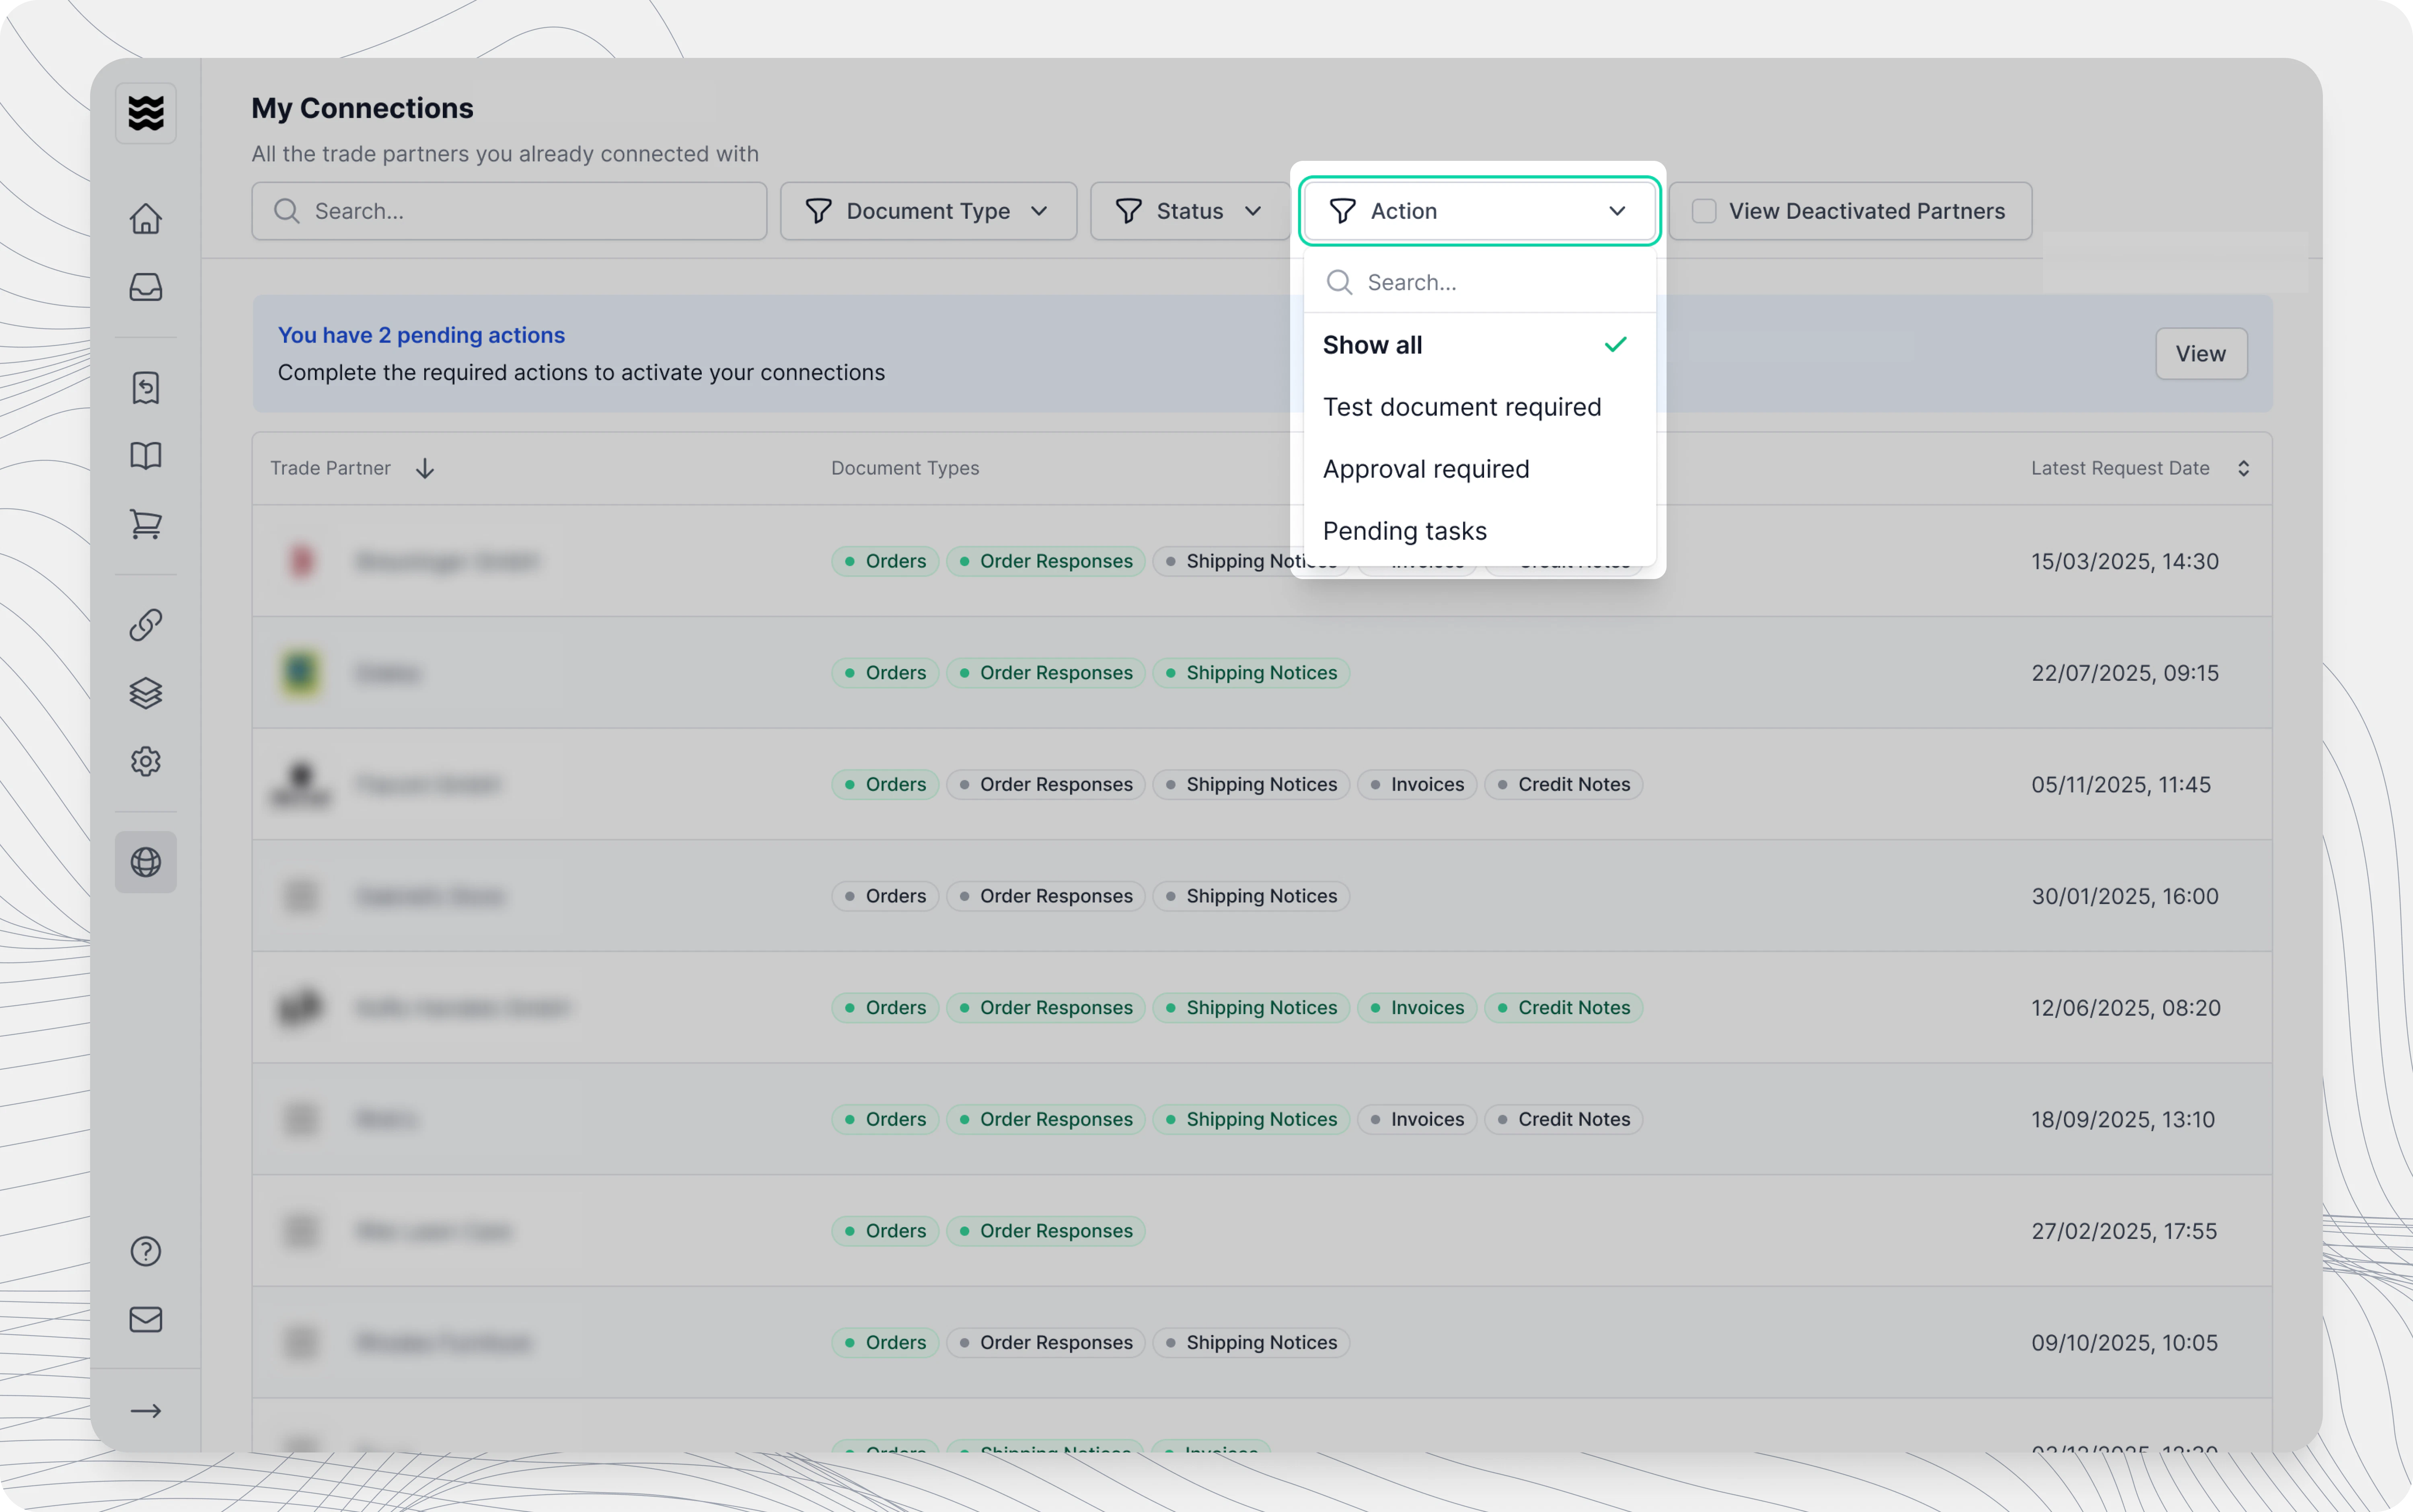2413x1512 pixels.
Task: Select the globe network icon
Action: pos(146,862)
